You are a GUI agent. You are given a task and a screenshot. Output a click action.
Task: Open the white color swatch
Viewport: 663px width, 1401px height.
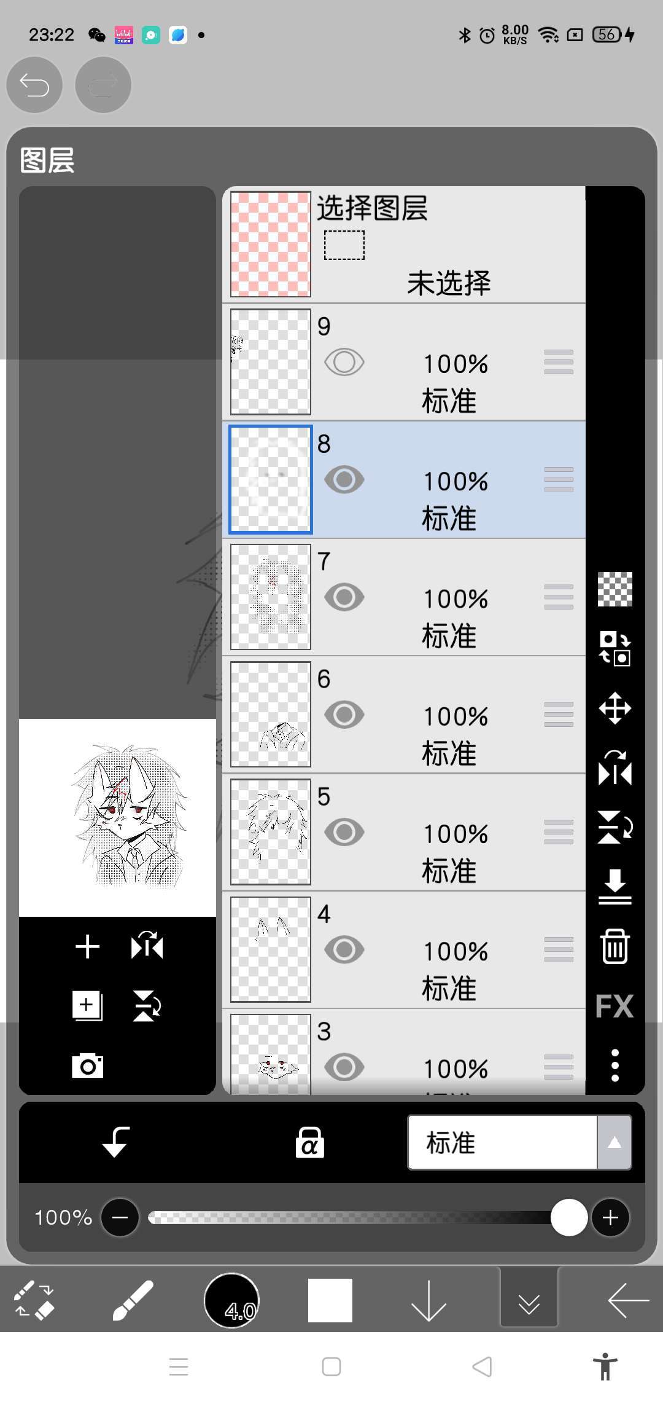pos(330,1300)
